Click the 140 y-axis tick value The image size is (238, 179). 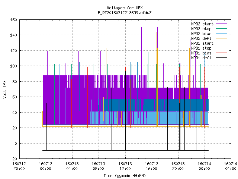click(x=13, y=35)
